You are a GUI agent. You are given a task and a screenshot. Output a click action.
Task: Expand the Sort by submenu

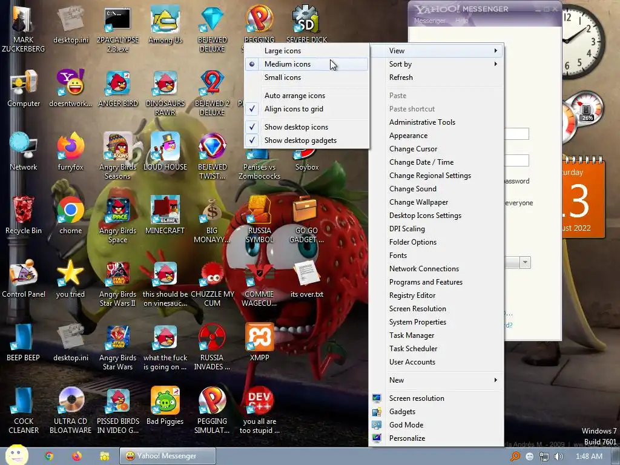(436, 64)
